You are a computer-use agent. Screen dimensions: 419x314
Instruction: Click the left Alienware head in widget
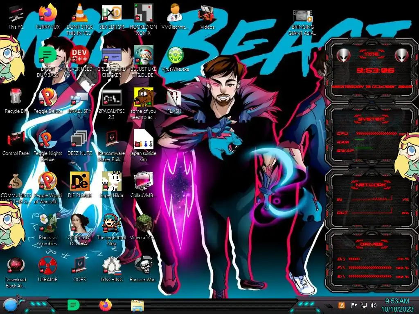[343, 55]
